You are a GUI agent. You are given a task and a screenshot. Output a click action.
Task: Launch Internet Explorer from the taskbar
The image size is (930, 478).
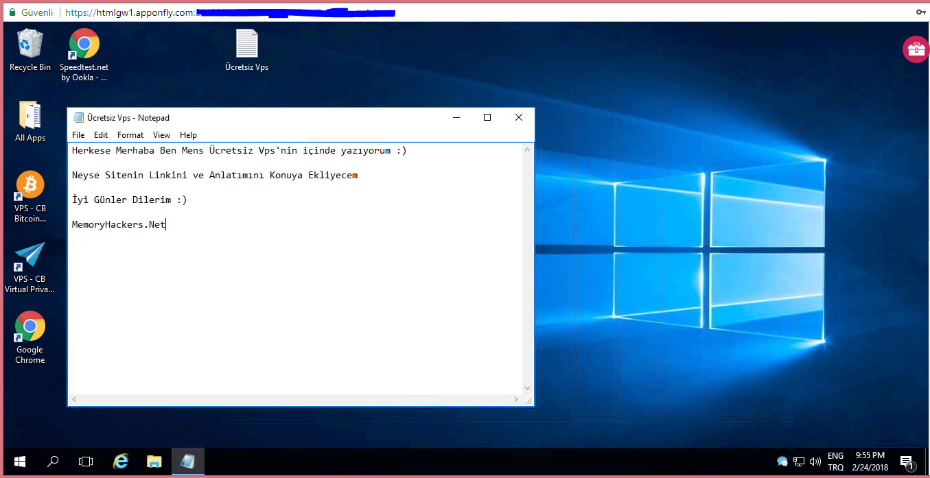(121, 462)
